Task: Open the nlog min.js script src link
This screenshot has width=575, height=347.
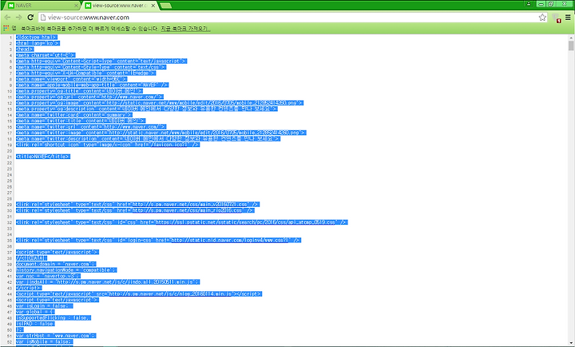Action: 171,294
